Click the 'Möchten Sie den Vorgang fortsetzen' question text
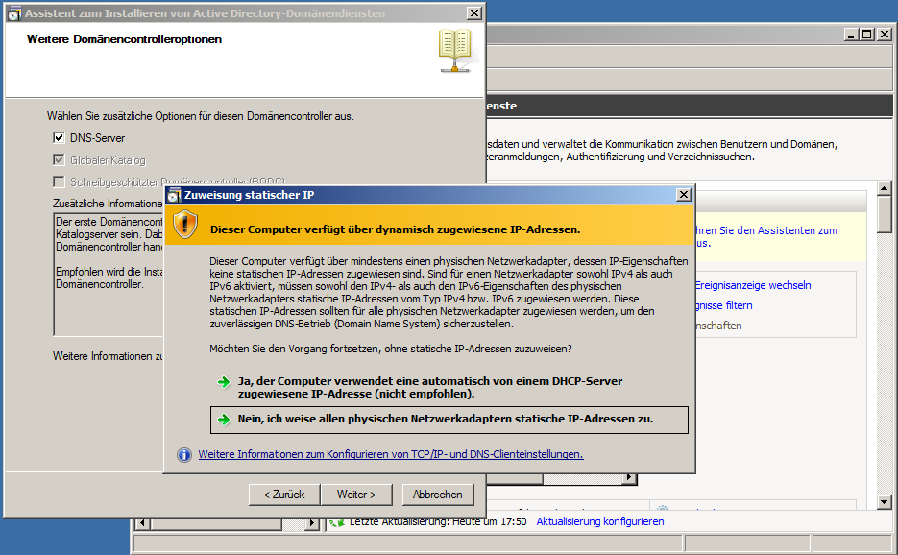This screenshot has width=898, height=555. (x=391, y=349)
